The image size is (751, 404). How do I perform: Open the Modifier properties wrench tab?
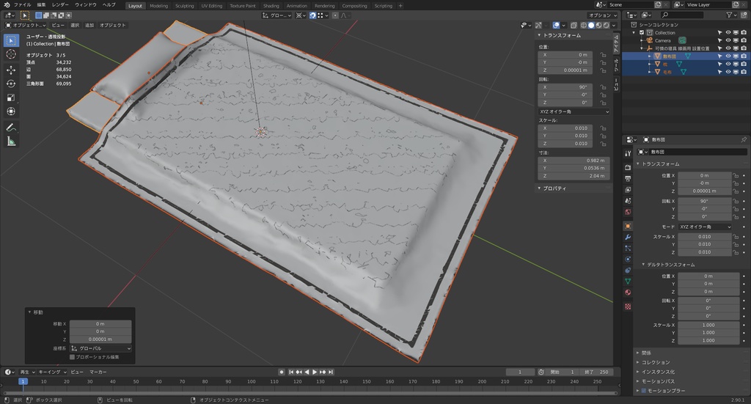click(628, 237)
